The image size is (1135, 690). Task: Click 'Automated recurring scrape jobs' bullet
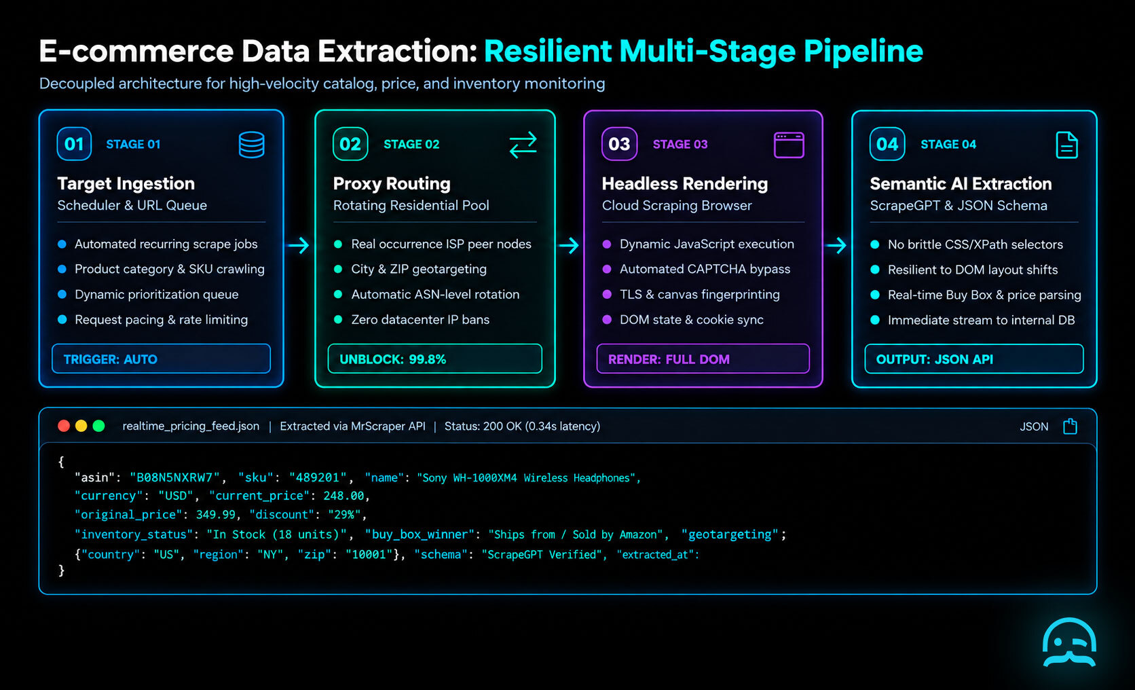166,244
